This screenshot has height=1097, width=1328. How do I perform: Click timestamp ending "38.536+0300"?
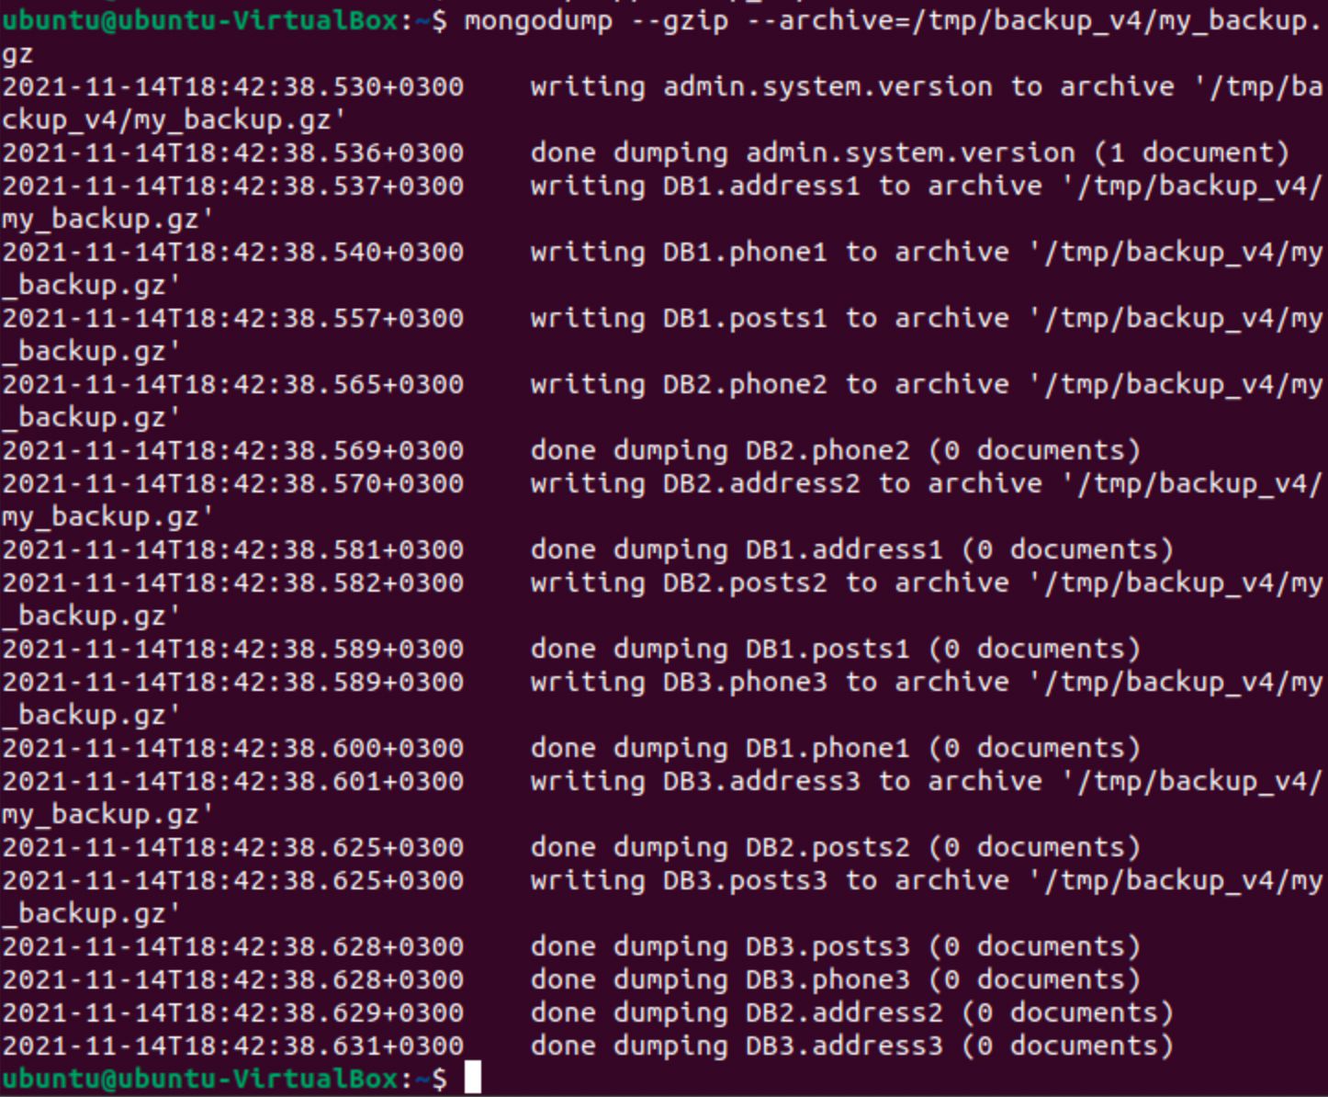pos(233,153)
